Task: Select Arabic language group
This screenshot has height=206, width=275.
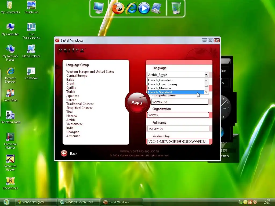Action: (71, 120)
